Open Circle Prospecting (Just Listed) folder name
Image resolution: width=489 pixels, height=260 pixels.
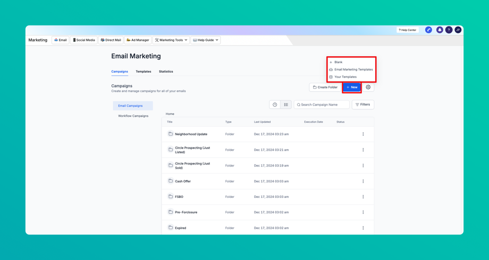pos(192,150)
